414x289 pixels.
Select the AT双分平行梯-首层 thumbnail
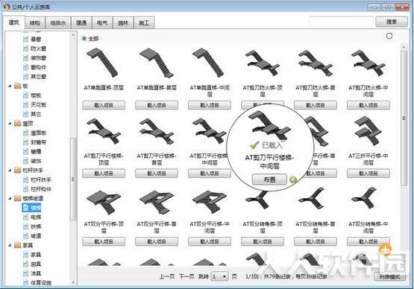(157, 202)
